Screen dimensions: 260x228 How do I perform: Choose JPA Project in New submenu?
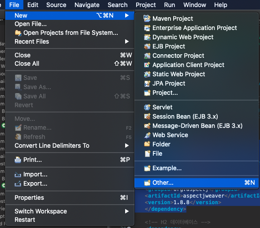coord(197,83)
